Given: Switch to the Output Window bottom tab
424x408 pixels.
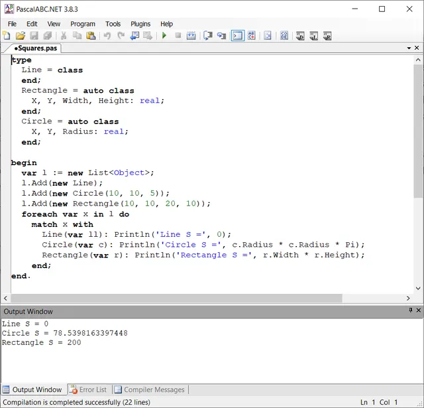Looking at the screenshot, I should [x=32, y=389].
